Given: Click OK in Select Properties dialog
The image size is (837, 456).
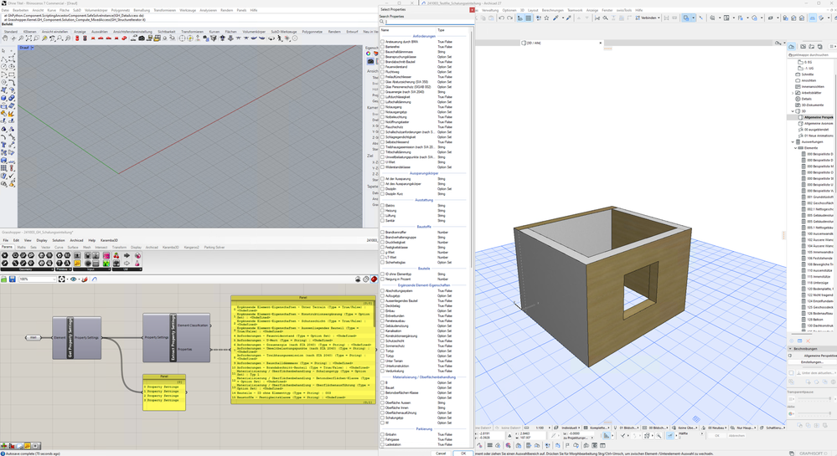Looking at the screenshot, I should (x=463, y=453).
